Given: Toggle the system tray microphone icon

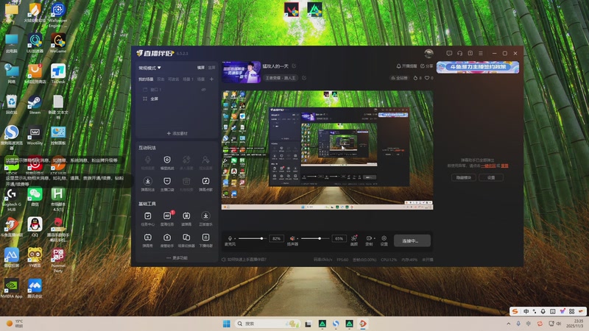Looking at the screenshot, I should tap(518, 324).
